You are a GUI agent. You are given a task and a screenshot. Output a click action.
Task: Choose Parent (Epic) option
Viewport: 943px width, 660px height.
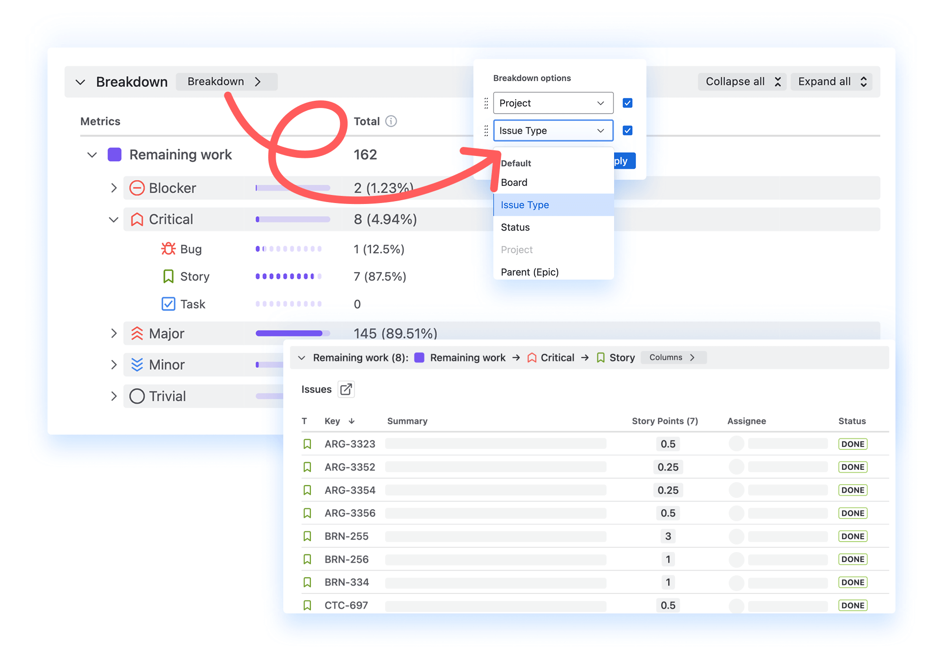pos(529,272)
